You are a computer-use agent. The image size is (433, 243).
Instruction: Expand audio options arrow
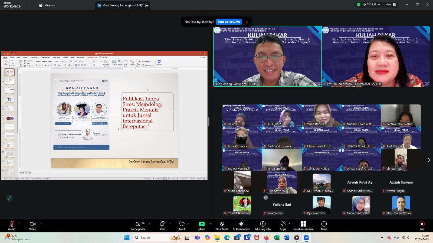tap(19, 224)
